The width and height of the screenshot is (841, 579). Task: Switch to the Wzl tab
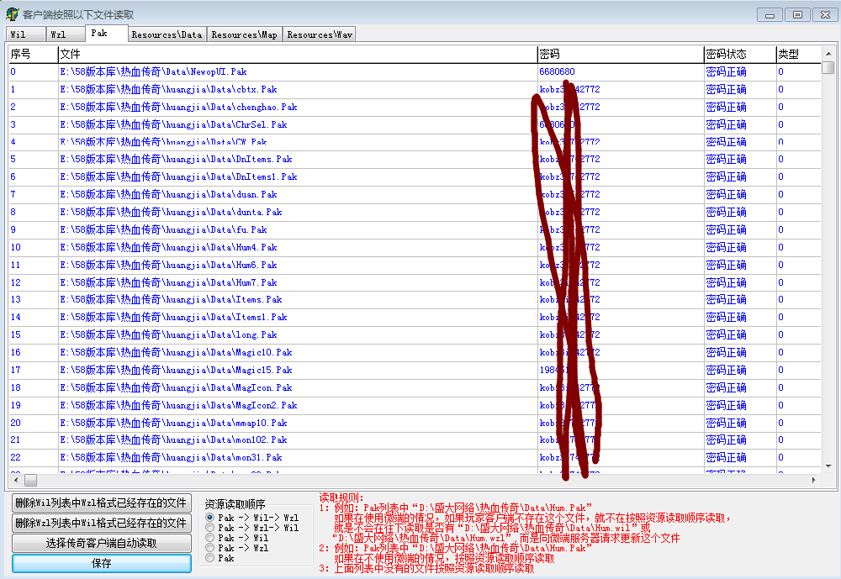(x=58, y=34)
